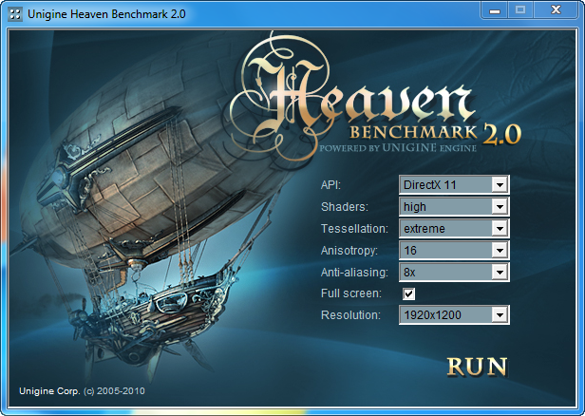The width and height of the screenshot is (585, 416).
Task: Click the 'API:' label
Action: [x=330, y=184]
